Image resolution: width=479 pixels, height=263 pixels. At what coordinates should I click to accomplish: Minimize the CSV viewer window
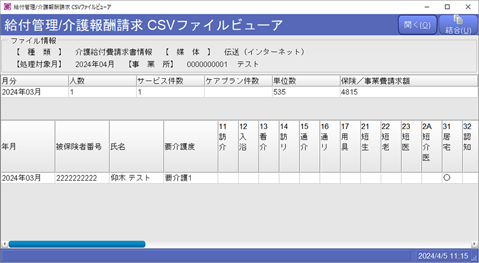pos(427,6)
